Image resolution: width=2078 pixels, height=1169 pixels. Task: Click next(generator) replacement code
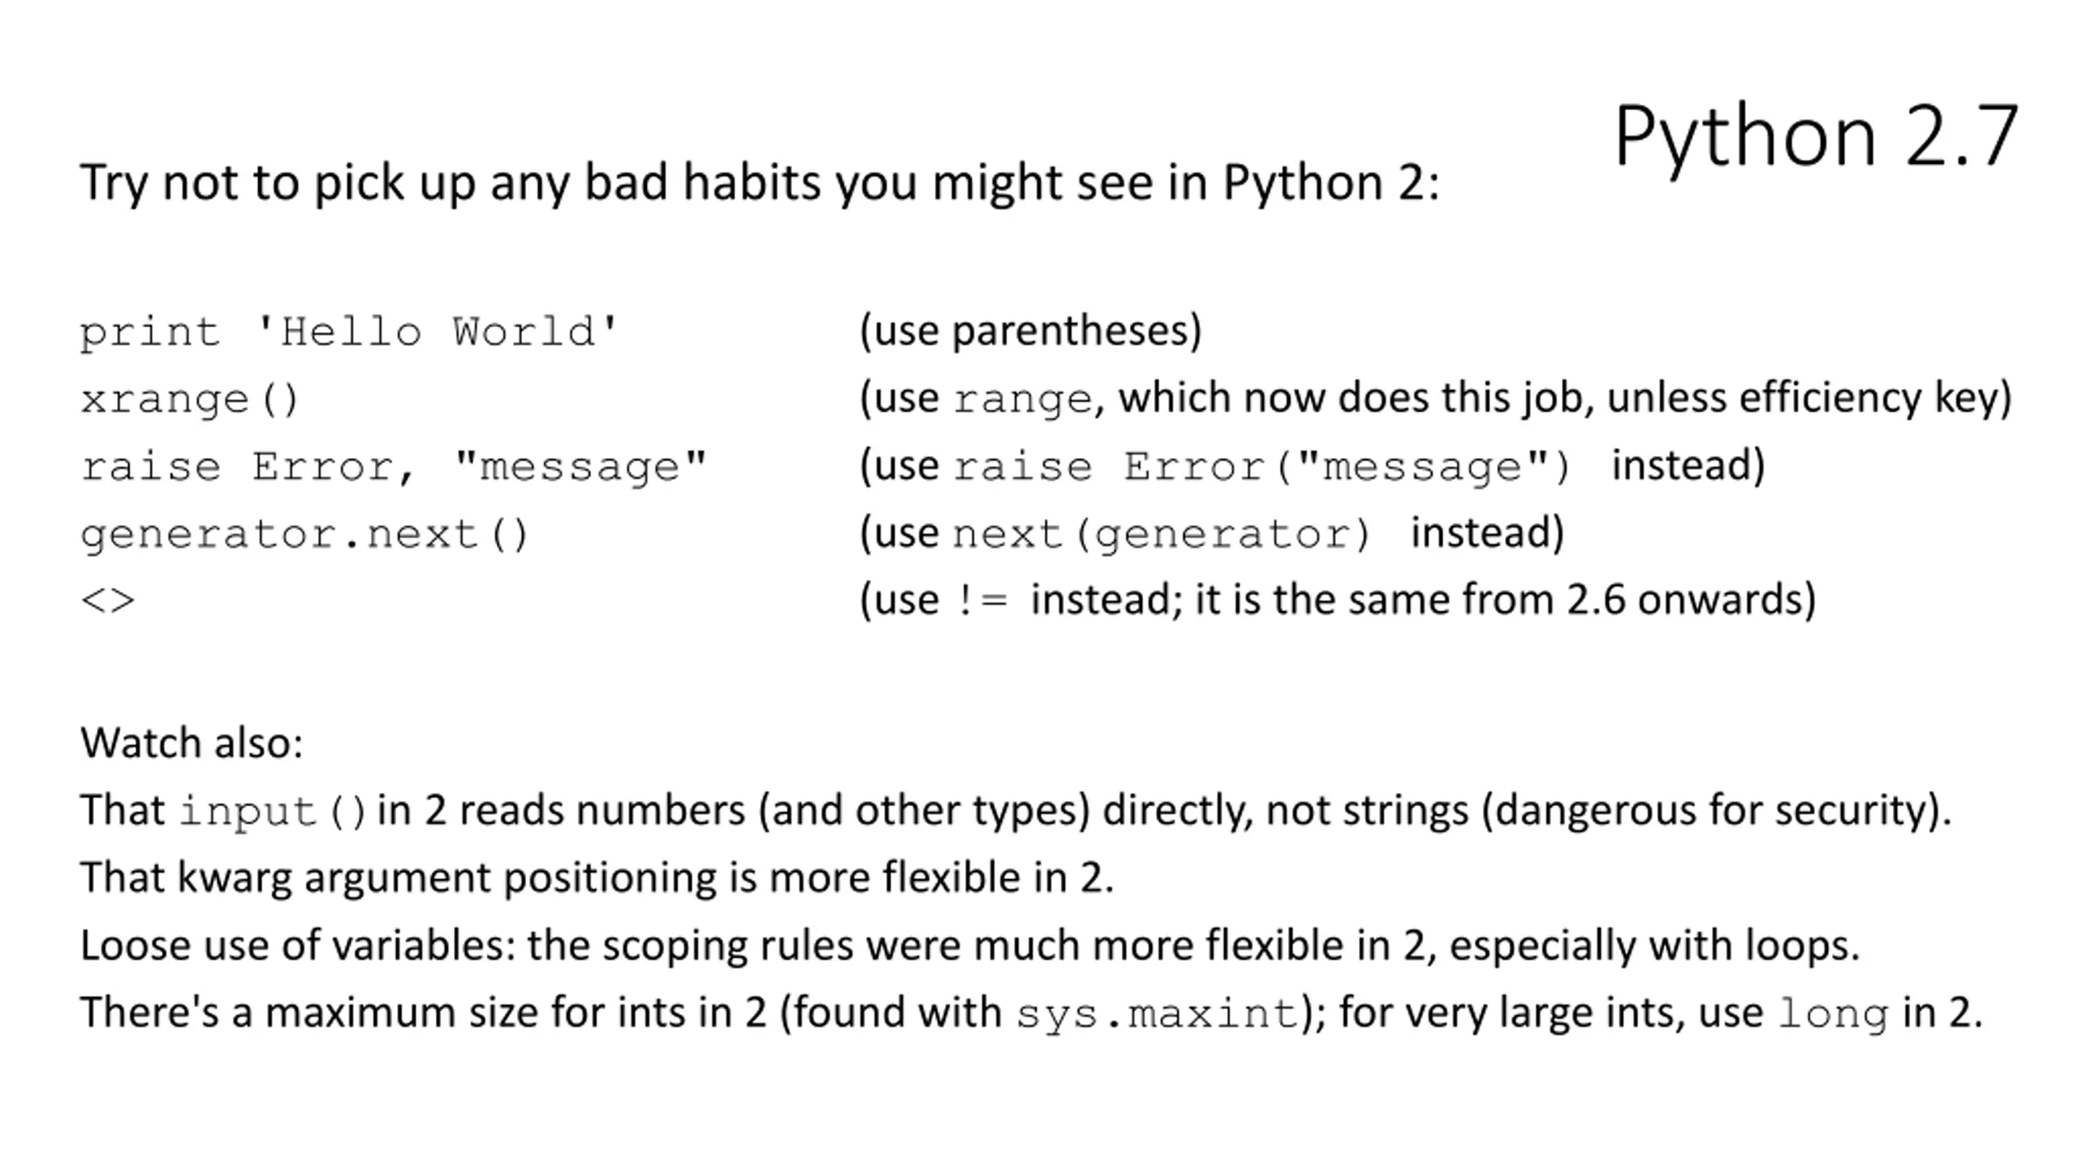tap(1162, 534)
